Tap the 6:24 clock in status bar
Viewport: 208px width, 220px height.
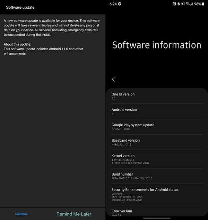tap(113, 4)
